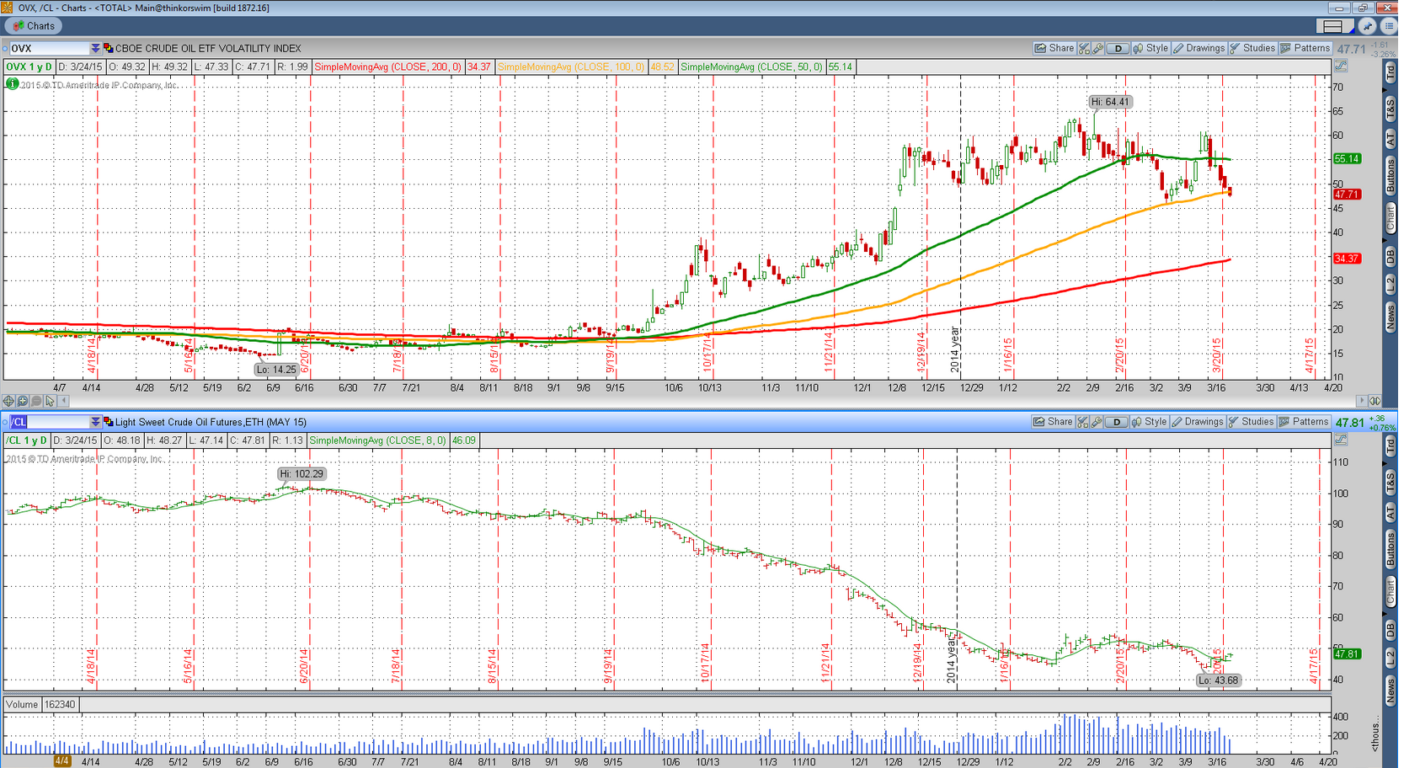Click the expand time axis double arrow icon
The width and height of the screenshot is (1404, 768).
coord(1375,401)
